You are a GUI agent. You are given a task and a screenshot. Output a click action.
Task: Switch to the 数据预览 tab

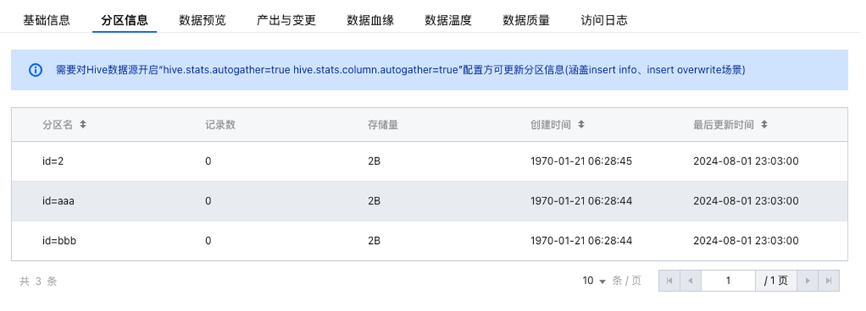point(203,20)
